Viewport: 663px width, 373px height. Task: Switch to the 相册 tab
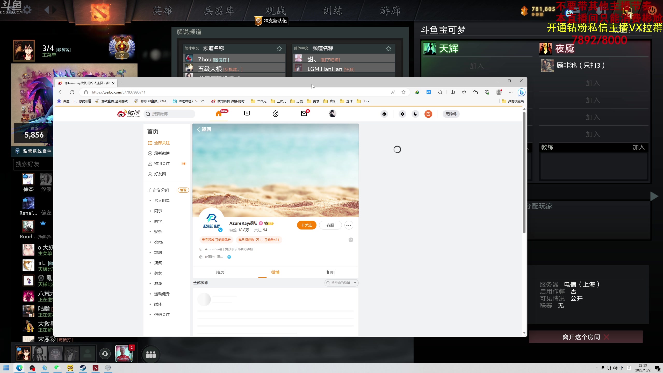[x=330, y=272]
